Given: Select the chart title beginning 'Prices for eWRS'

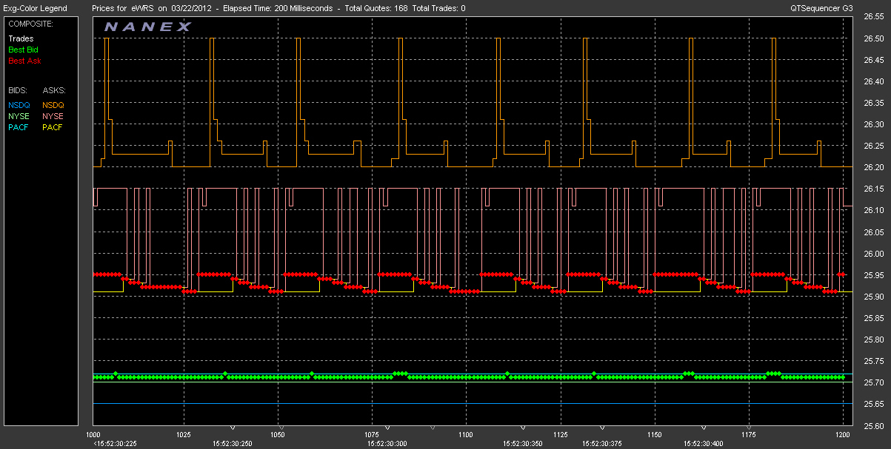Looking at the screenshot, I should pos(279,8).
